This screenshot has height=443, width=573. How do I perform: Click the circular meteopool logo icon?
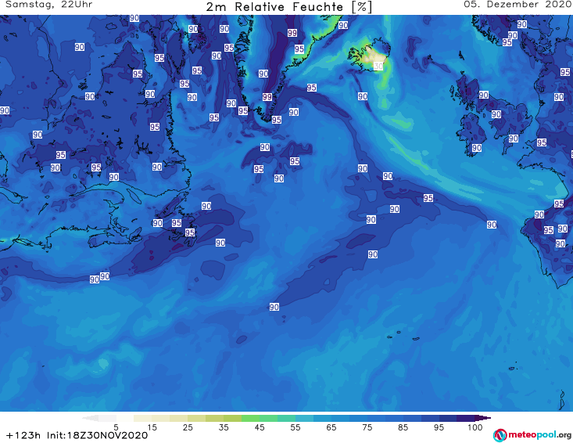point(500,435)
